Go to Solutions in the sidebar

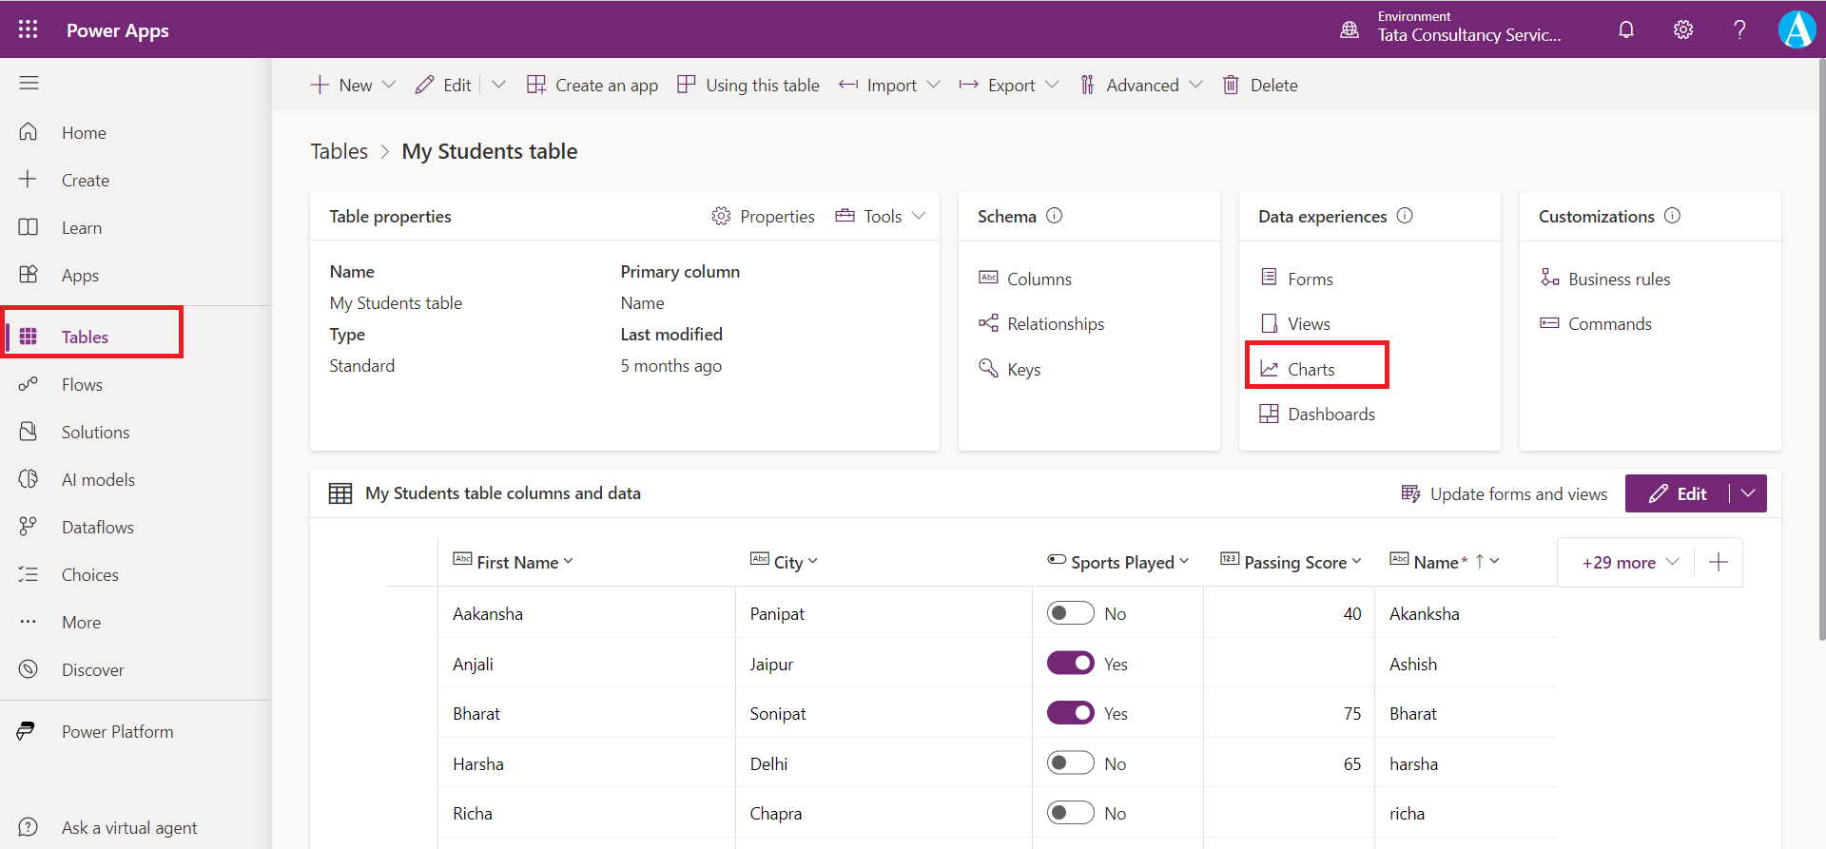[95, 432]
